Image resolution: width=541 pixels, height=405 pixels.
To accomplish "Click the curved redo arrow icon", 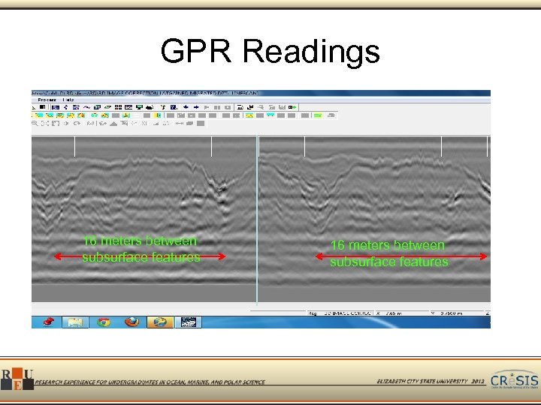I will point(77,123).
